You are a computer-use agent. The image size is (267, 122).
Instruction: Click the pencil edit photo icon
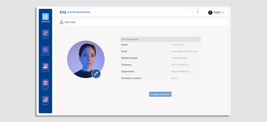coord(96,74)
